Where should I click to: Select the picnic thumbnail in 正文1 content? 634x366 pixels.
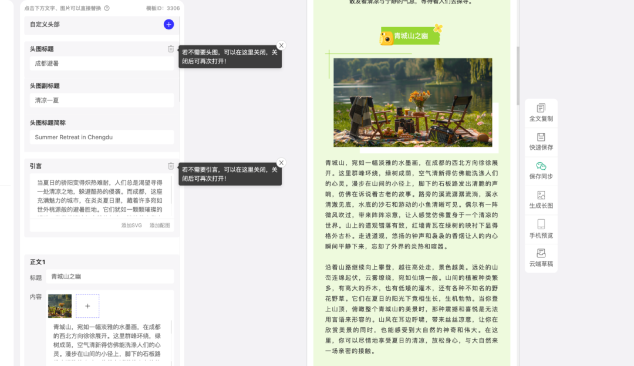point(60,306)
